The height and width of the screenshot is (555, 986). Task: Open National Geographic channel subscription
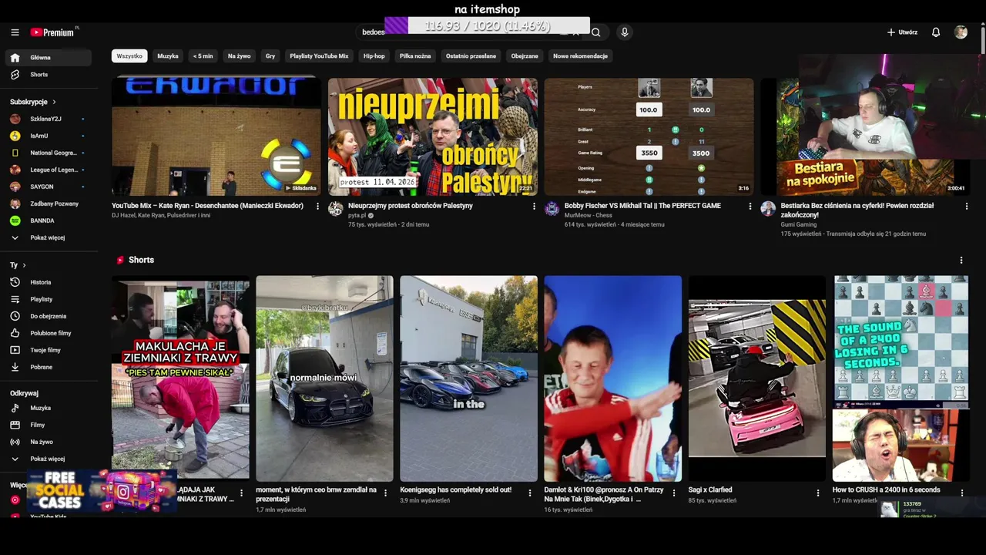(x=49, y=153)
